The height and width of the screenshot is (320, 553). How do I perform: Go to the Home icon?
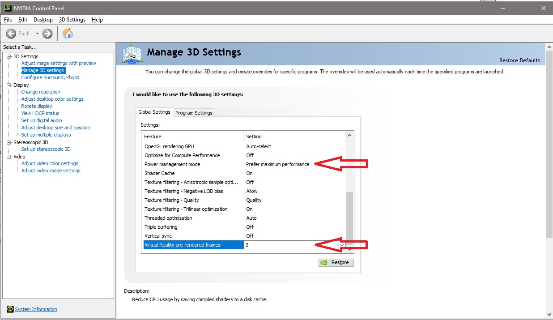tap(68, 33)
